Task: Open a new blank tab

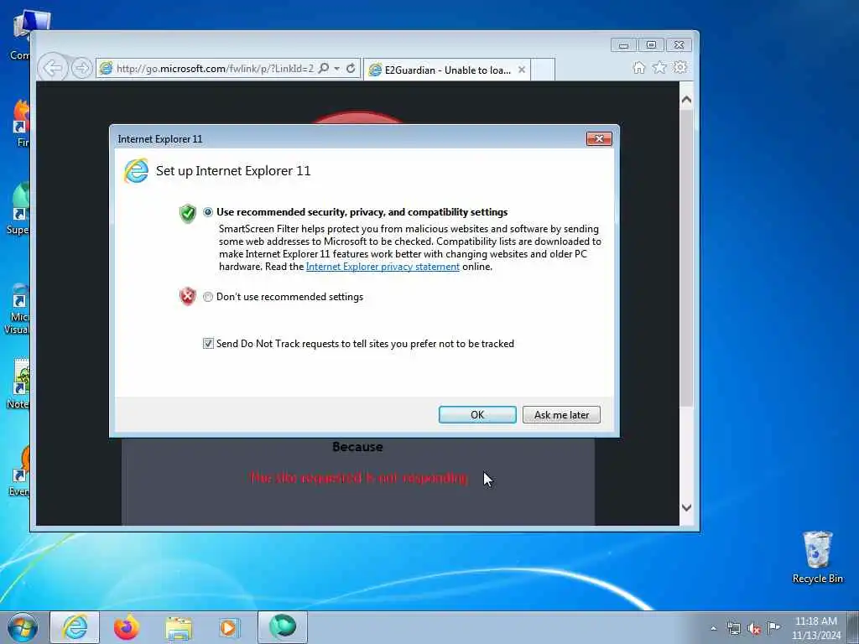Action: tap(543, 70)
